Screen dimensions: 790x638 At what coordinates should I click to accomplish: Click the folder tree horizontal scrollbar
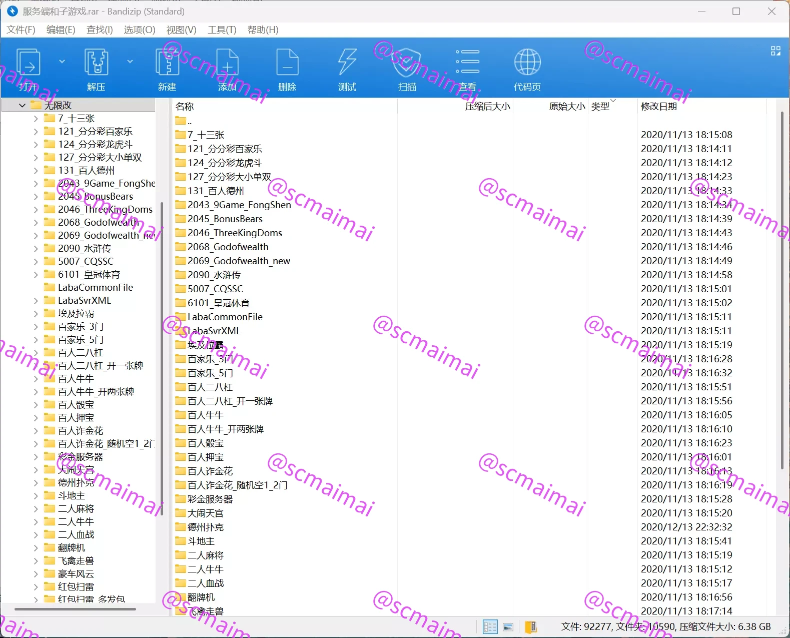76,609
